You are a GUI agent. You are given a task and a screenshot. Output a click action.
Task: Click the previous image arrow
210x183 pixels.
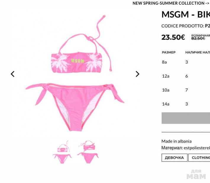click(x=13, y=74)
